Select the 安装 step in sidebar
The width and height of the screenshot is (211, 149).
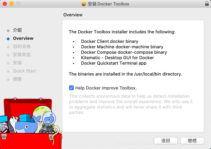(17, 63)
